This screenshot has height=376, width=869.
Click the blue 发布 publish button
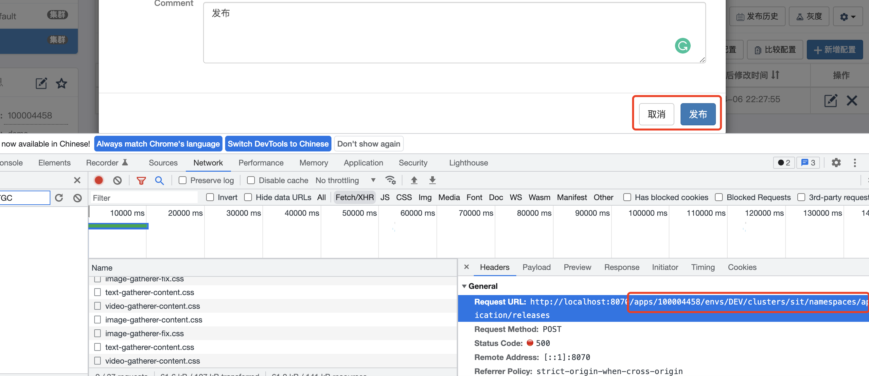(697, 115)
